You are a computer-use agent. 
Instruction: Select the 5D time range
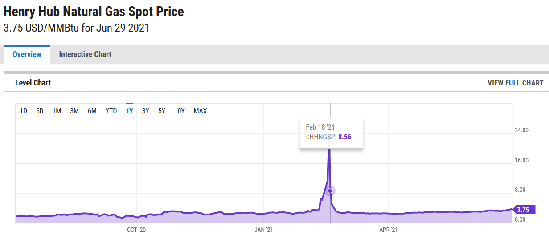[x=40, y=111]
